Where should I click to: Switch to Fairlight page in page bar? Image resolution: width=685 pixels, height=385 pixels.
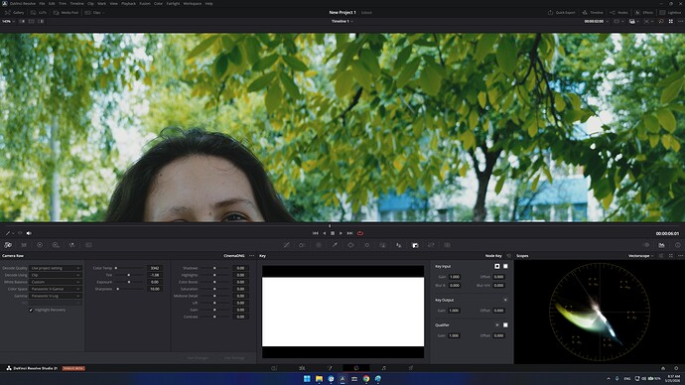[383, 368]
